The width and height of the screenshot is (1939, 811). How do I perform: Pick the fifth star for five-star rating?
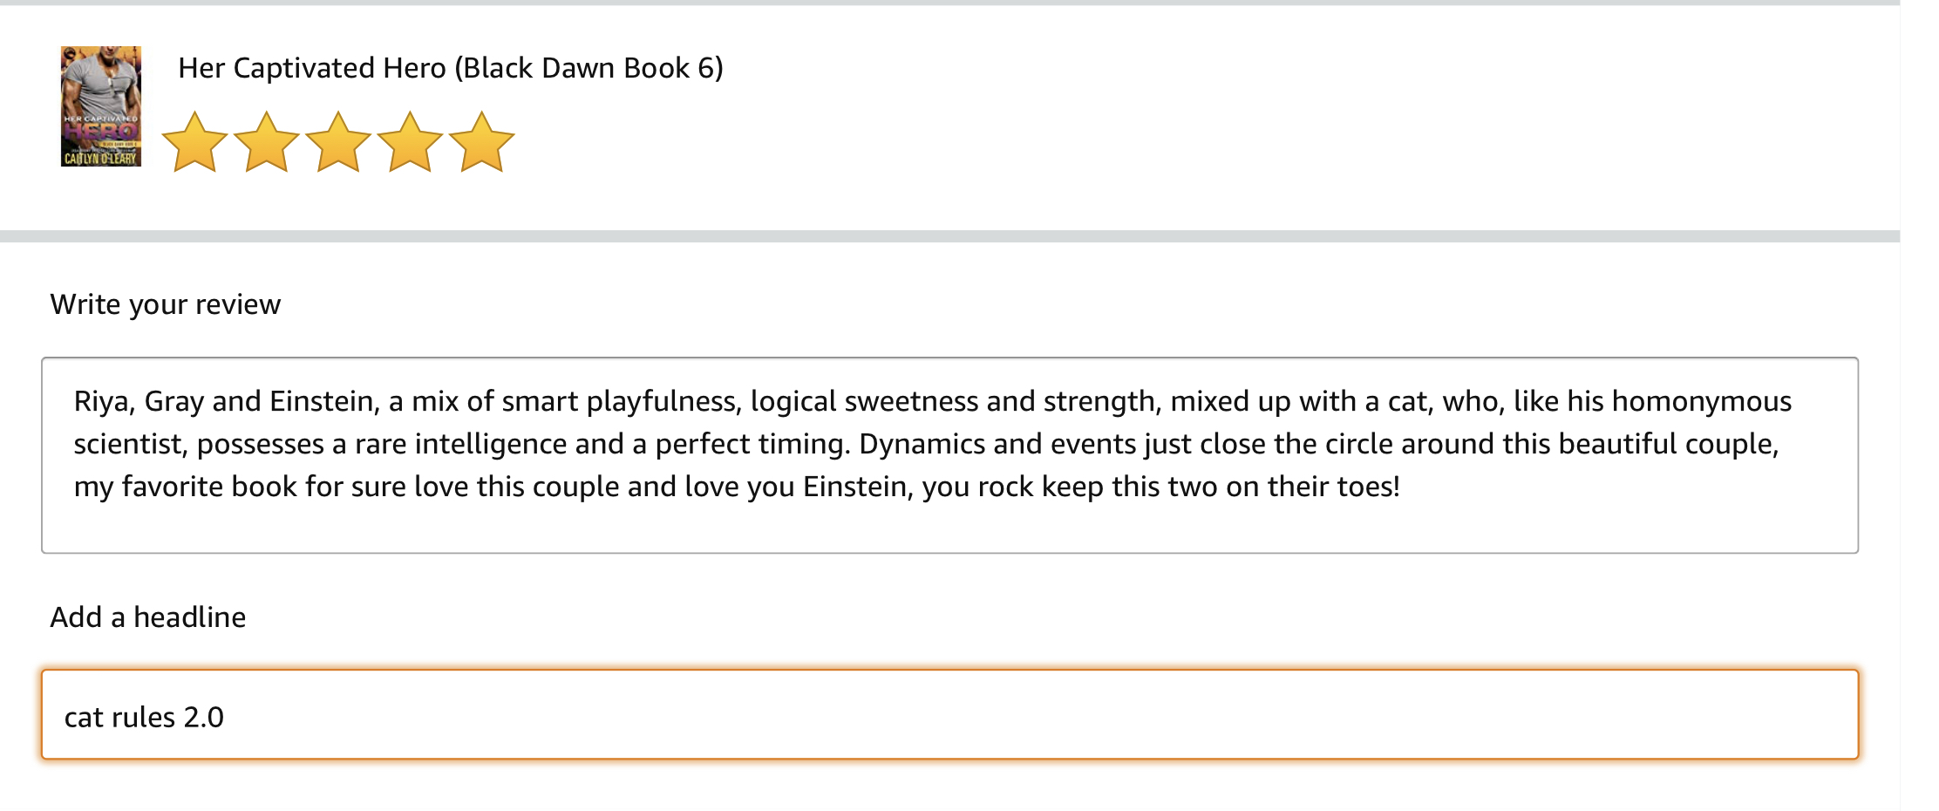pyautogui.click(x=481, y=142)
